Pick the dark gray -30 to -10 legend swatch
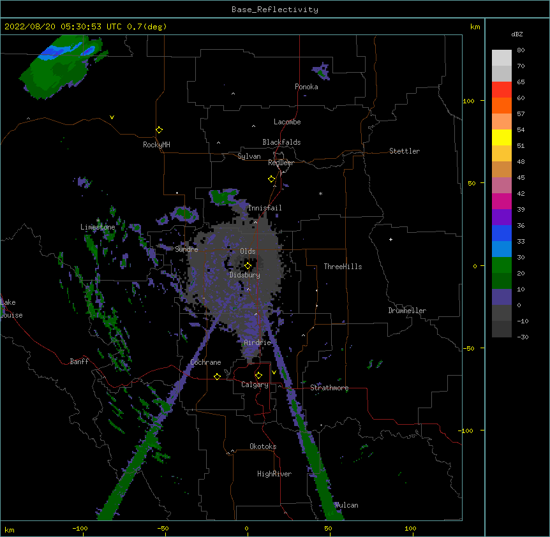Image resolution: width=550 pixels, height=537 pixels. click(x=502, y=329)
